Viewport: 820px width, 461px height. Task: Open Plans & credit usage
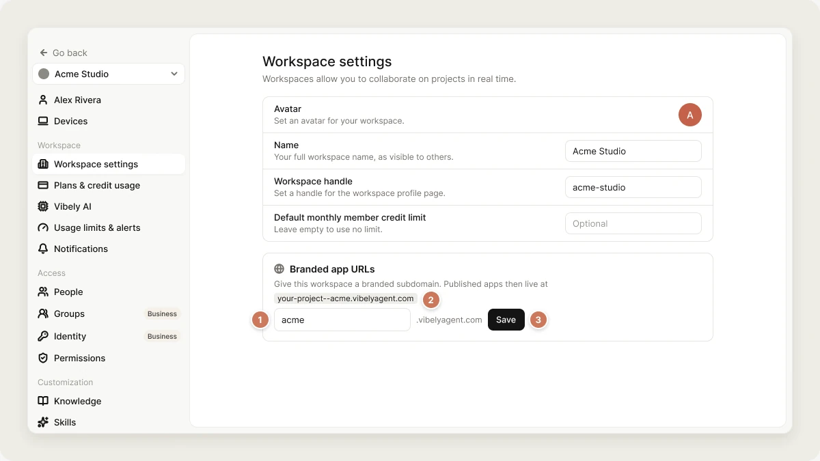[109, 185]
